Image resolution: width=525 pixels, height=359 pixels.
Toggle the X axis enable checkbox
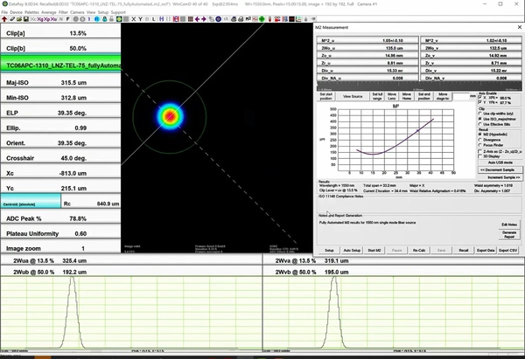tap(479, 98)
